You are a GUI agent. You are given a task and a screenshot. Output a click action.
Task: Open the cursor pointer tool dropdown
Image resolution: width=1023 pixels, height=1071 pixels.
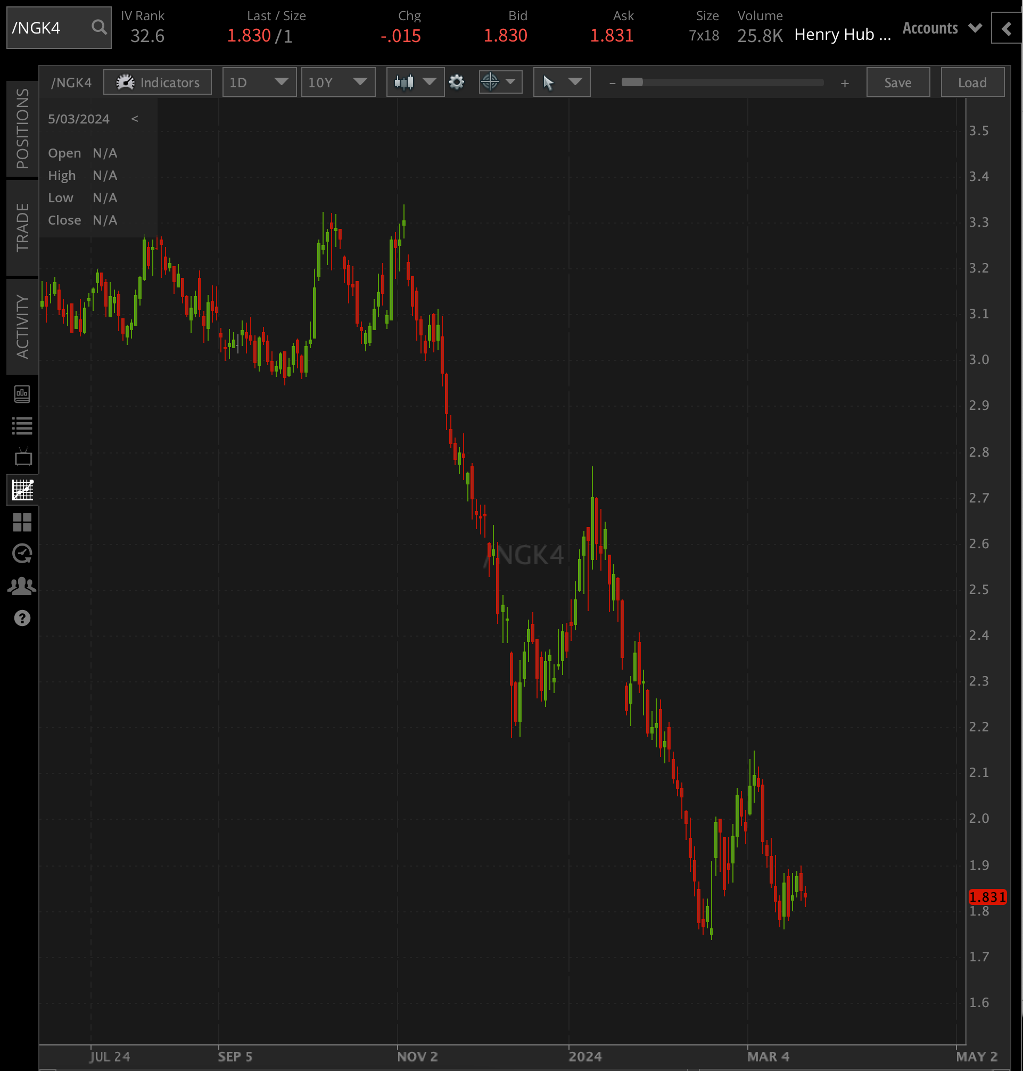[x=561, y=83]
